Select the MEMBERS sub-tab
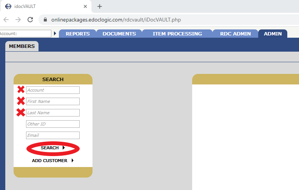 pyautogui.click(x=22, y=46)
